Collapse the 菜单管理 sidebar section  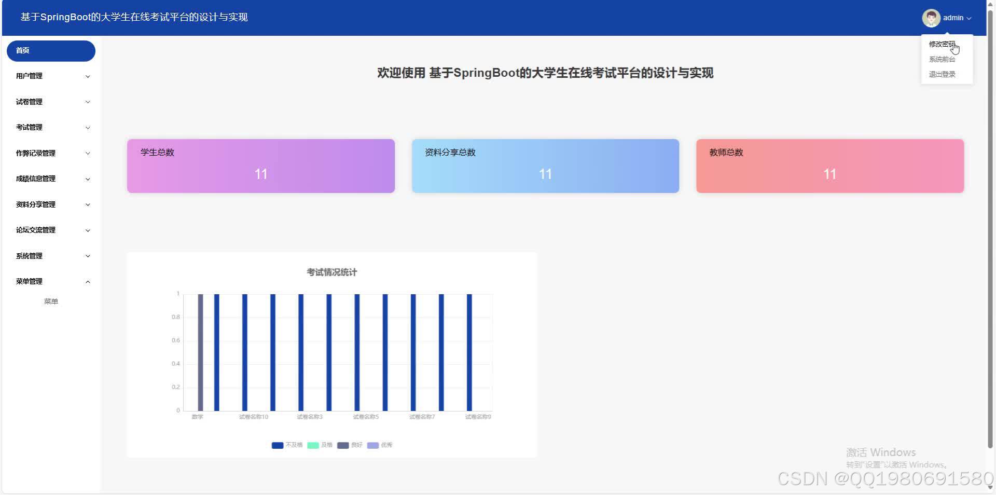pos(50,281)
